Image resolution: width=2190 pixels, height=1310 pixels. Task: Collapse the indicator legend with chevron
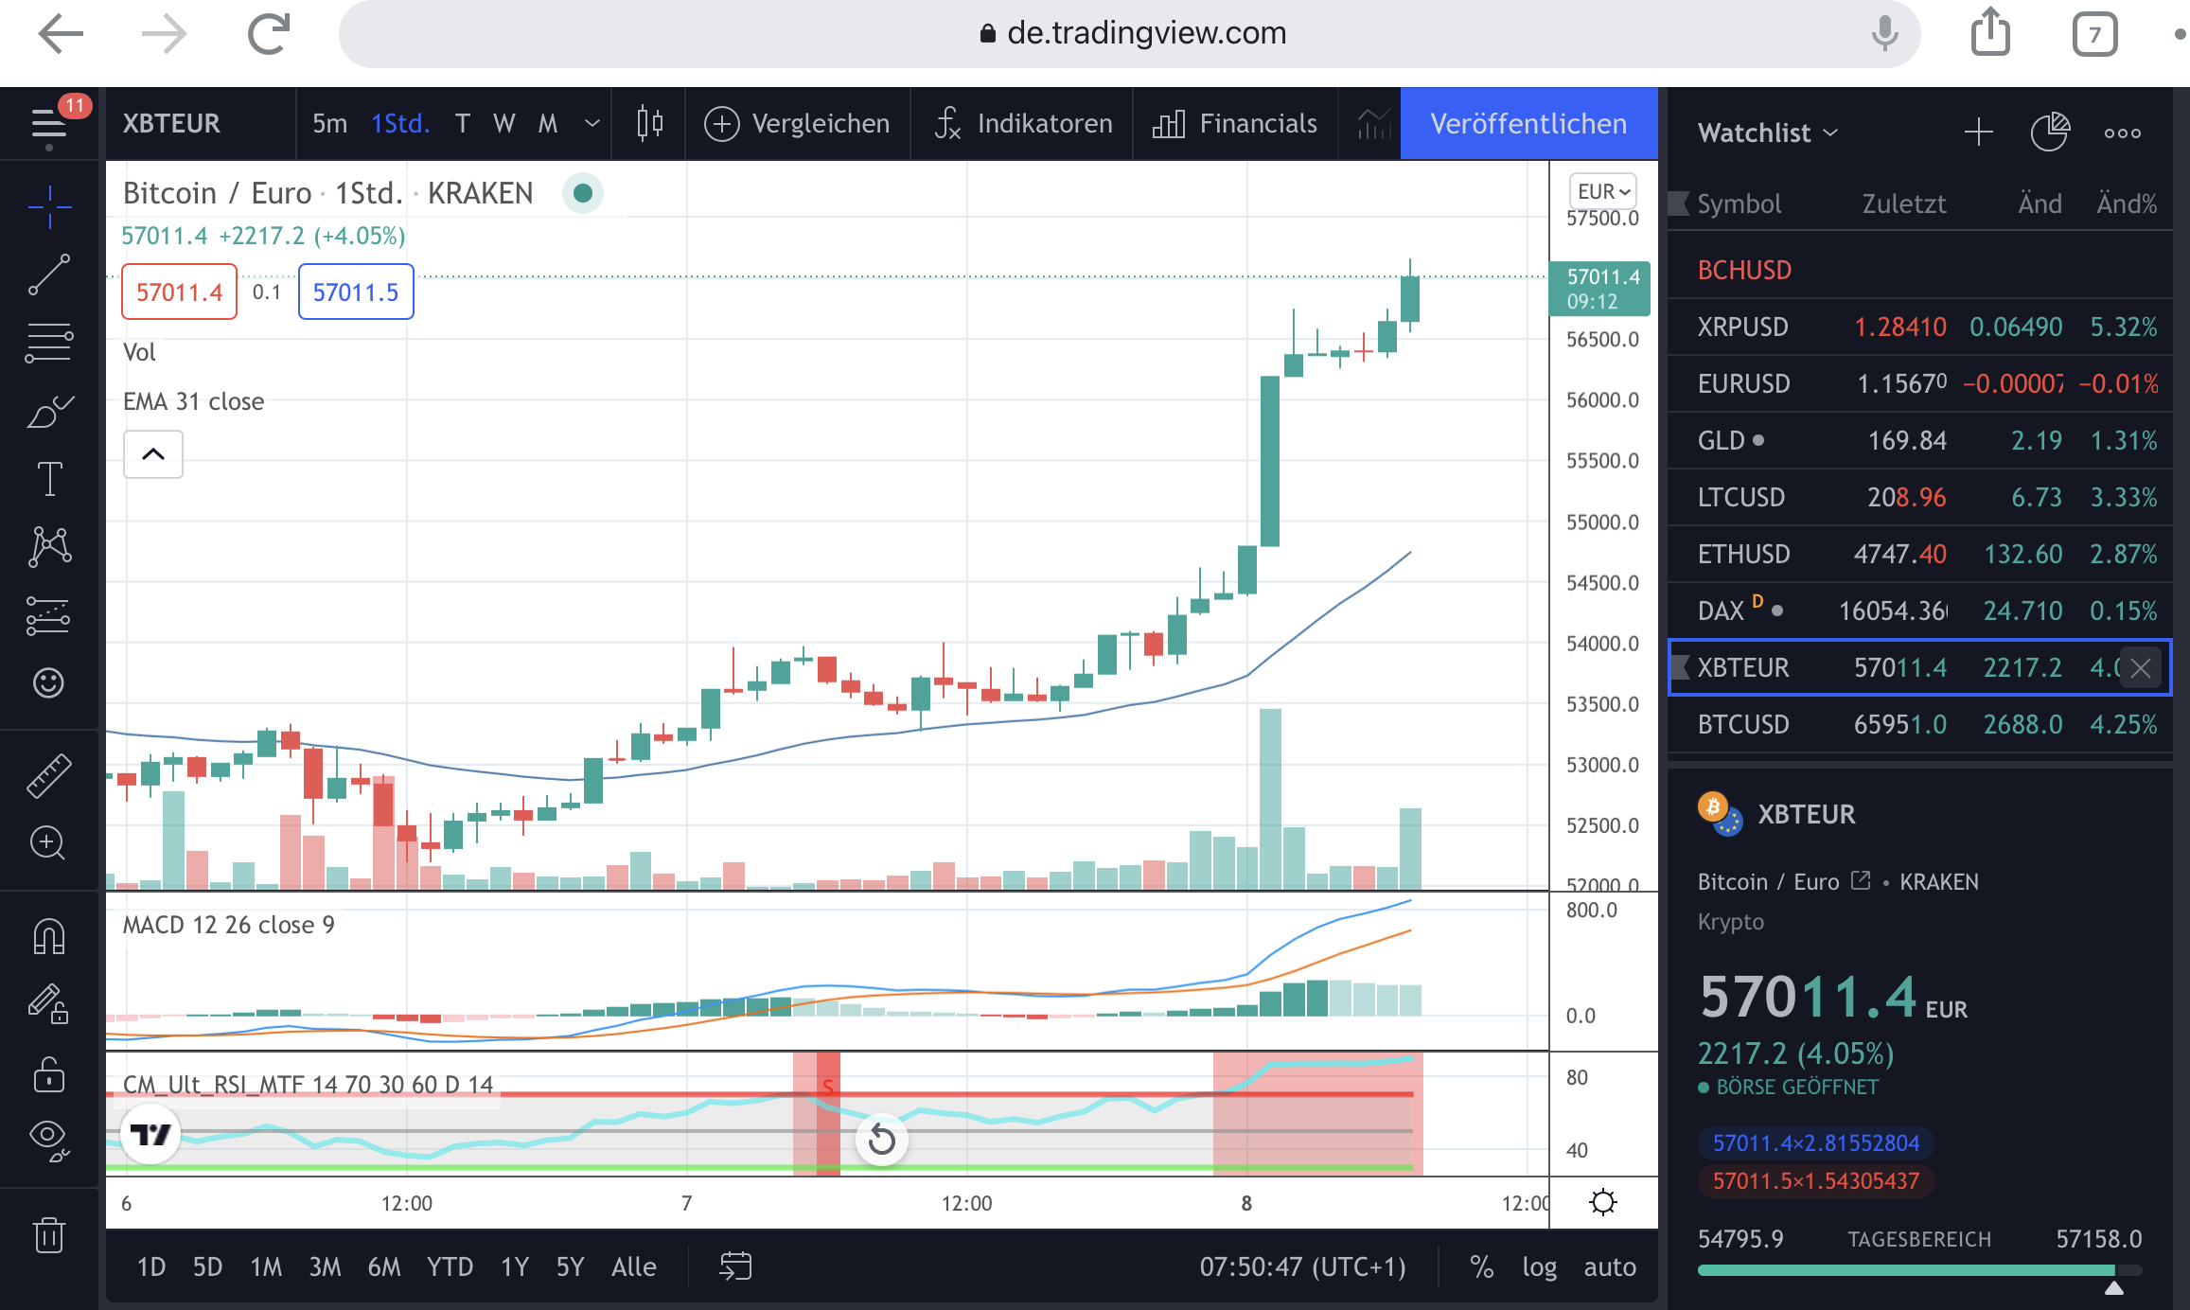pos(153,454)
